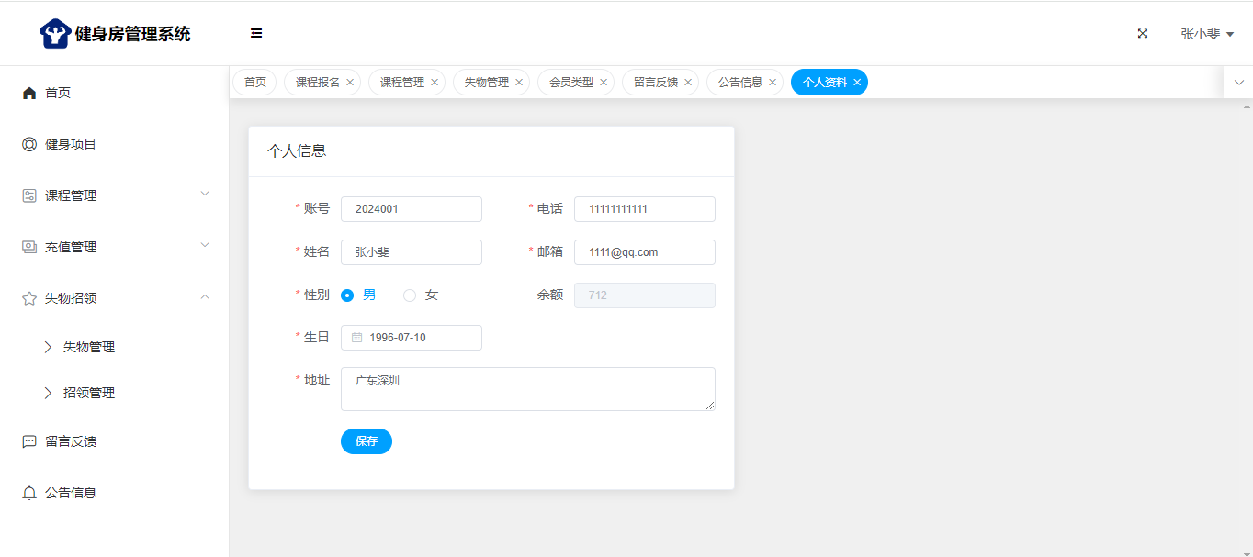Open the tabs overflow dropdown arrow
This screenshot has width=1253, height=557.
pyautogui.click(x=1238, y=83)
